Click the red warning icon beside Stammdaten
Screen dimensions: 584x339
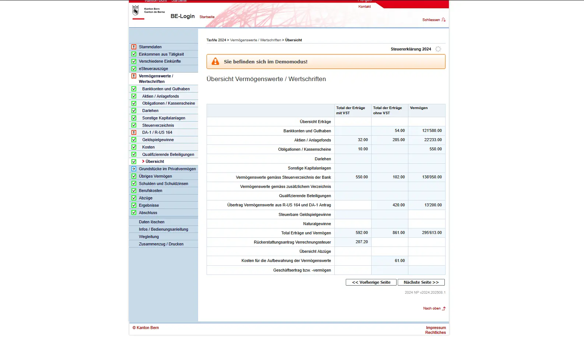click(x=134, y=47)
